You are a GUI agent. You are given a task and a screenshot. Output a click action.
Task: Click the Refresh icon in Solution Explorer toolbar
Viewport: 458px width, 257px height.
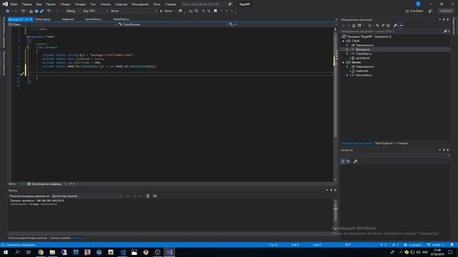378,26
